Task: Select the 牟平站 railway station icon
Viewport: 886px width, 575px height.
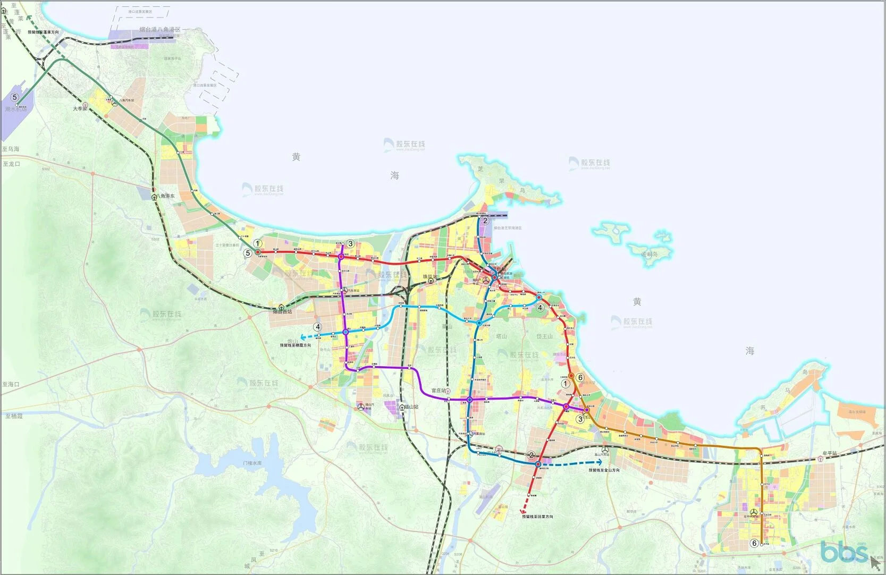Action: click(821, 459)
